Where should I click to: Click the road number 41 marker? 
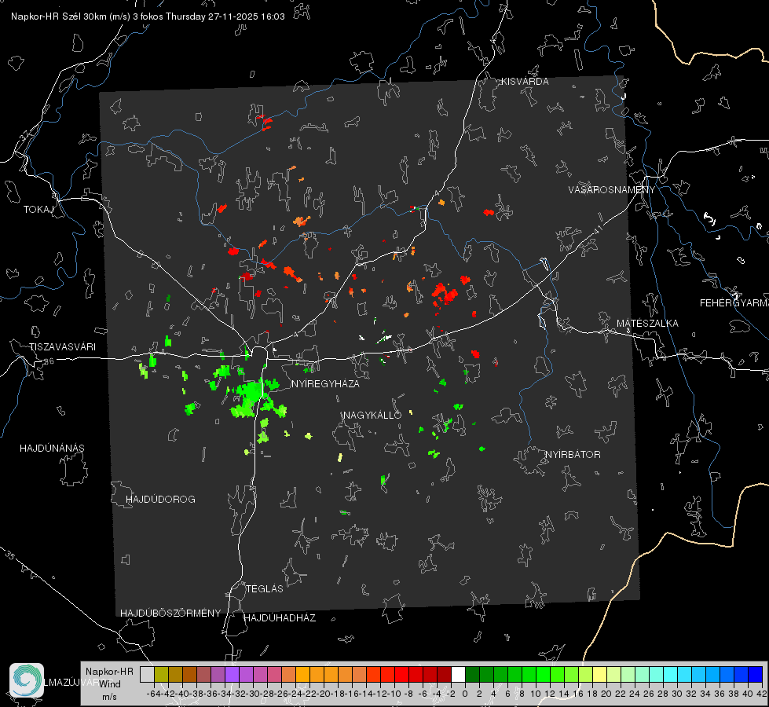click(x=598, y=229)
